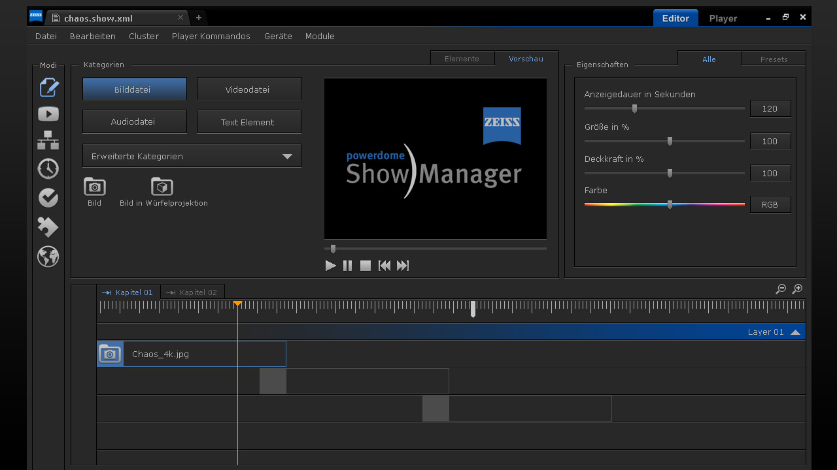
Task: Play the preview
Action: coord(330,266)
